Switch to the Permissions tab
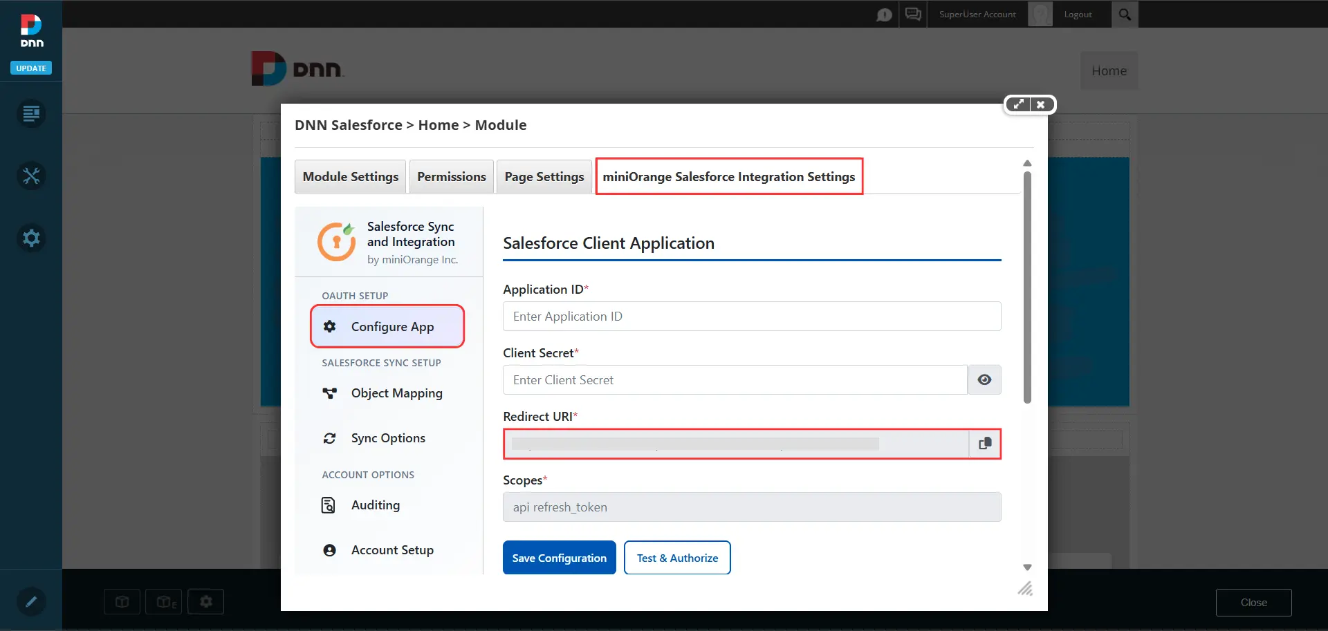The width and height of the screenshot is (1328, 631). (451, 176)
